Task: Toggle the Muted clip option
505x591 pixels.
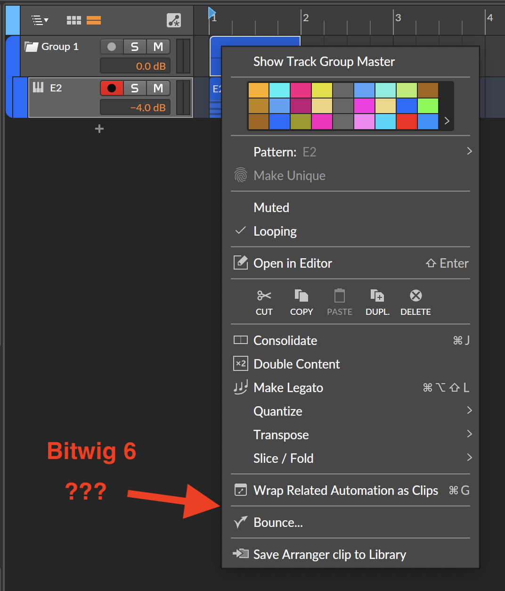Action: point(350,208)
